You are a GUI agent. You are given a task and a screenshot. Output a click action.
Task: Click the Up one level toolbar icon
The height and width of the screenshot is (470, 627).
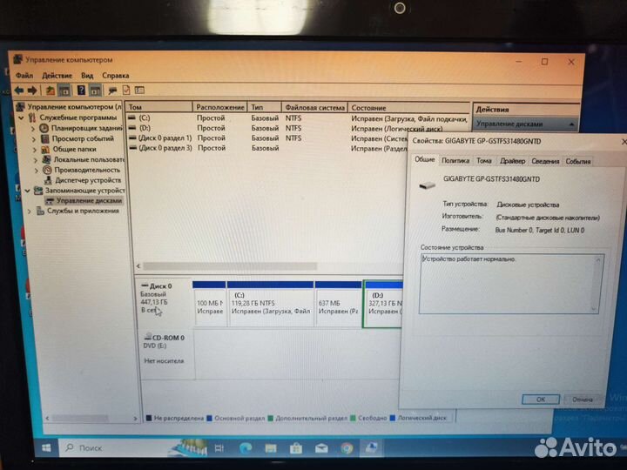pyautogui.click(x=51, y=91)
